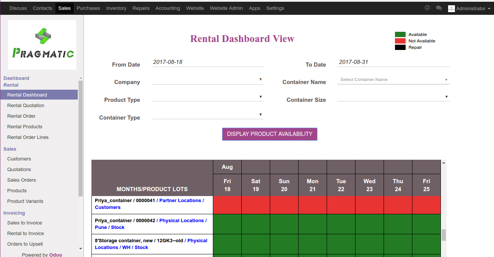Open the Accounting menu
The image size is (494, 257).
coord(168,8)
